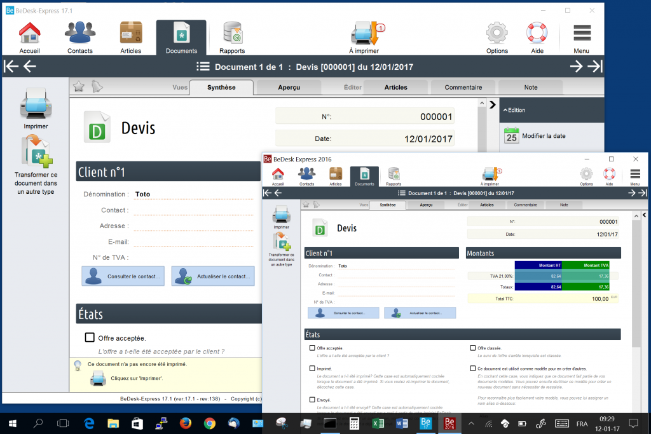The width and height of the screenshot is (651, 434).
Task: Open Articles in BeDesk-Express 17.1 toolbar
Action: click(131, 37)
